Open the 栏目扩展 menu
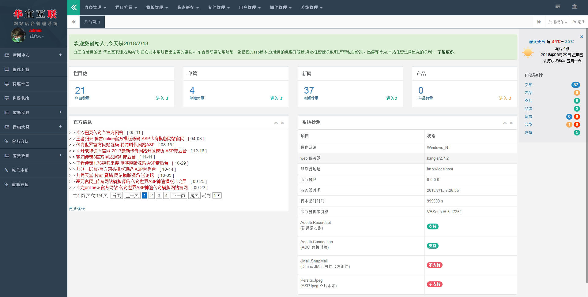Viewport: 588px width, 297px height. coord(126,8)
